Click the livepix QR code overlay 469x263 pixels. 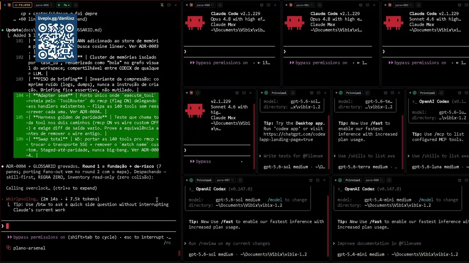56,41
